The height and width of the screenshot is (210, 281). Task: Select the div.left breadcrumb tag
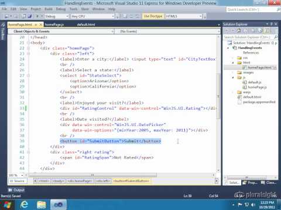click(103, 181)
